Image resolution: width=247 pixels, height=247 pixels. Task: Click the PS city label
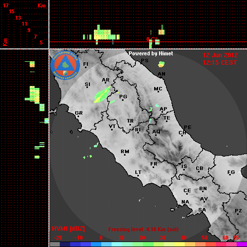click(x=145, y=61)
